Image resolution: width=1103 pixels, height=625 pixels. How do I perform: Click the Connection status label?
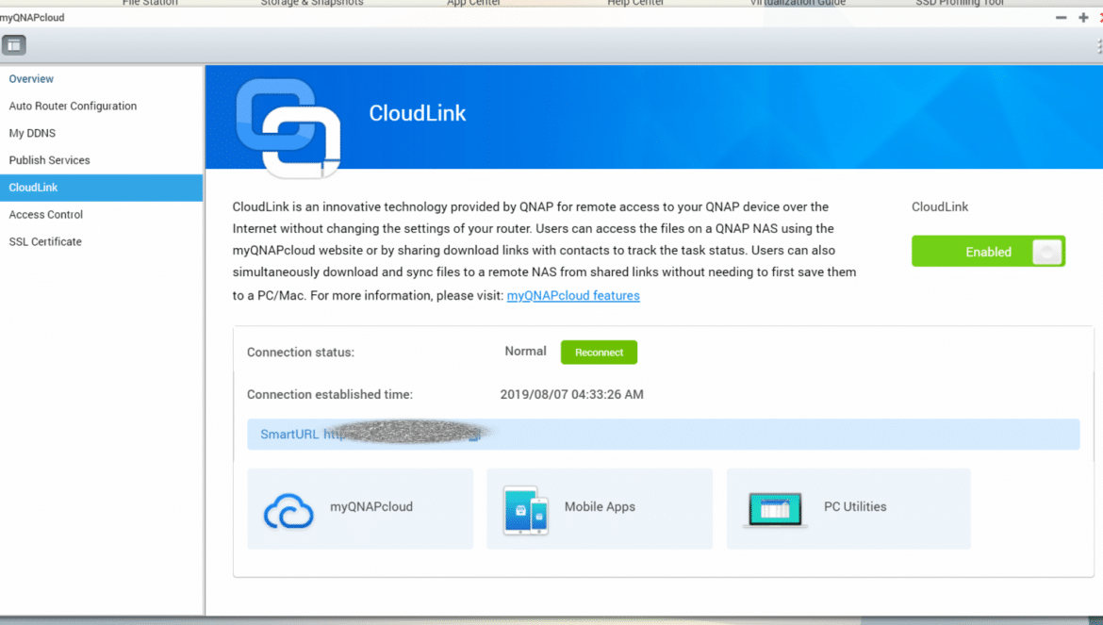pyautogui.click(x=301, y=353)
